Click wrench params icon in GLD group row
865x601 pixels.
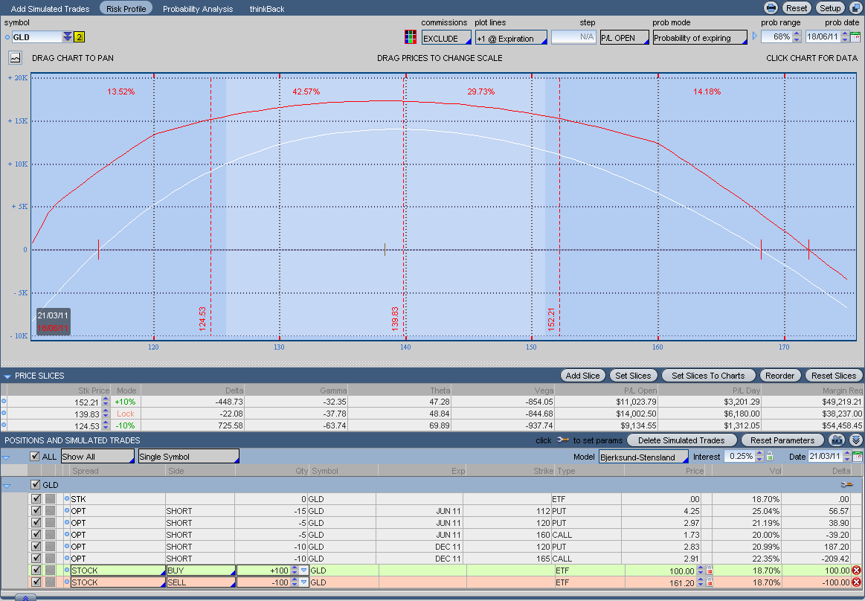[x=846, y=485]
